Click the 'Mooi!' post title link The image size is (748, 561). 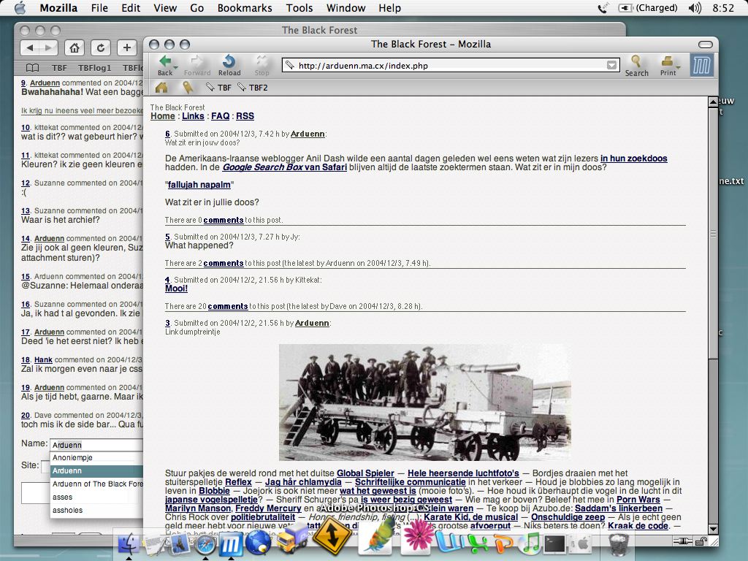pos(177,289)
